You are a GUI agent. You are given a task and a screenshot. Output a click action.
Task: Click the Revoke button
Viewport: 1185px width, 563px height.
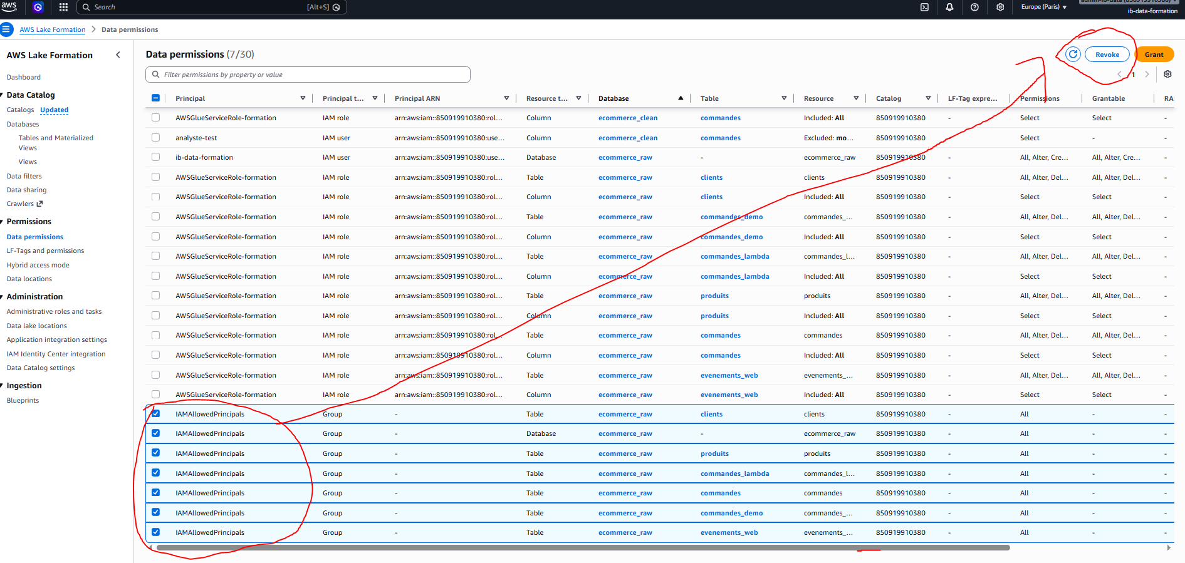[x=1107, y=54]
